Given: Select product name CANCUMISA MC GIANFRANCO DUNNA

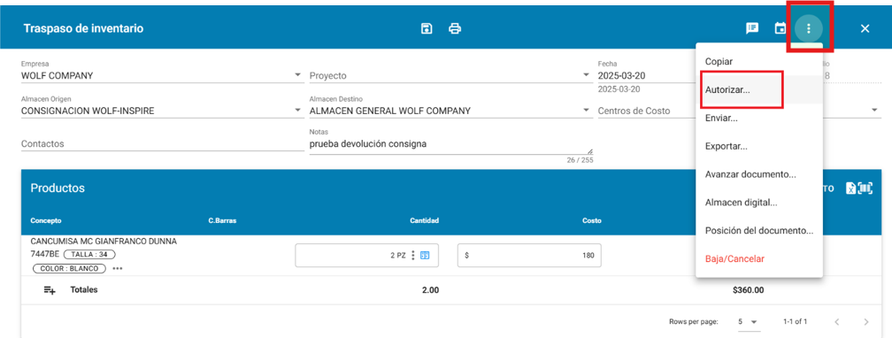Looking at the screenshot, I should (104, 242).
